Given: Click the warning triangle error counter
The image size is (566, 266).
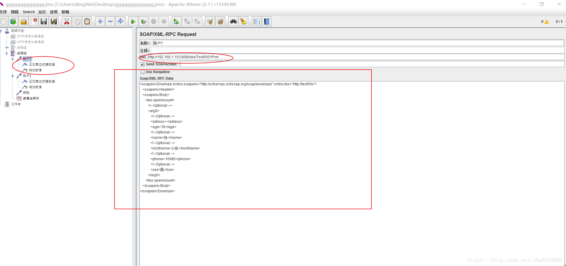Looking at the screenshot, I should (547, 22).
